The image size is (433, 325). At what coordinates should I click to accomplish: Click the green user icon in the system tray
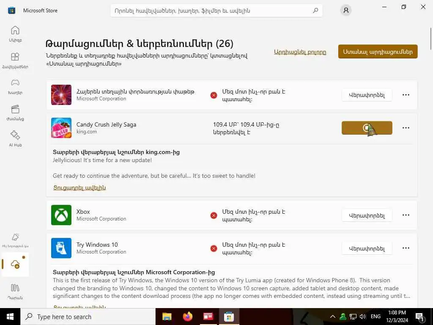[343, 317]
